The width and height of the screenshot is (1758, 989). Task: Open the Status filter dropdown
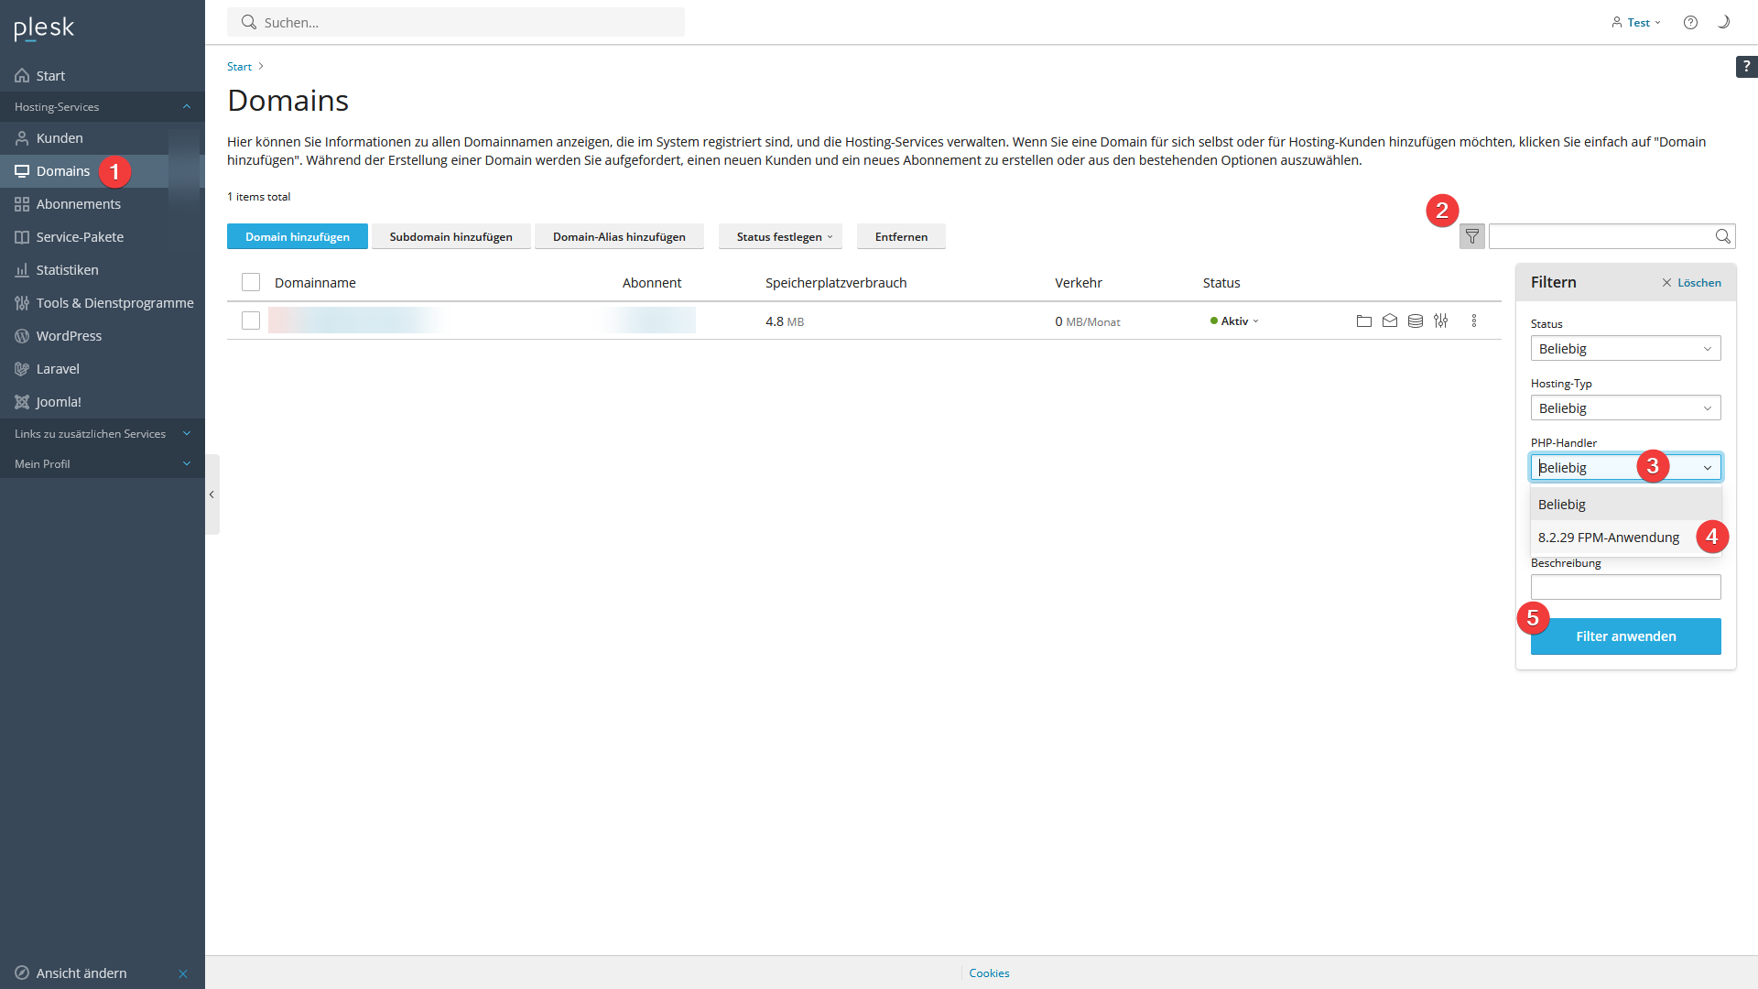pos(1625,348)
